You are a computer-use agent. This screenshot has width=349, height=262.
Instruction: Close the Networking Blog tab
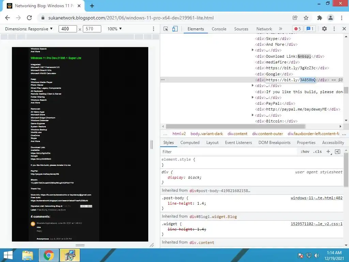(79, 6)
